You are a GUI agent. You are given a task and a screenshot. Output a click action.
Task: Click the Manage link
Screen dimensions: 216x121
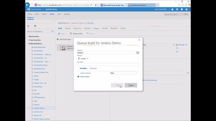[182, 45]
